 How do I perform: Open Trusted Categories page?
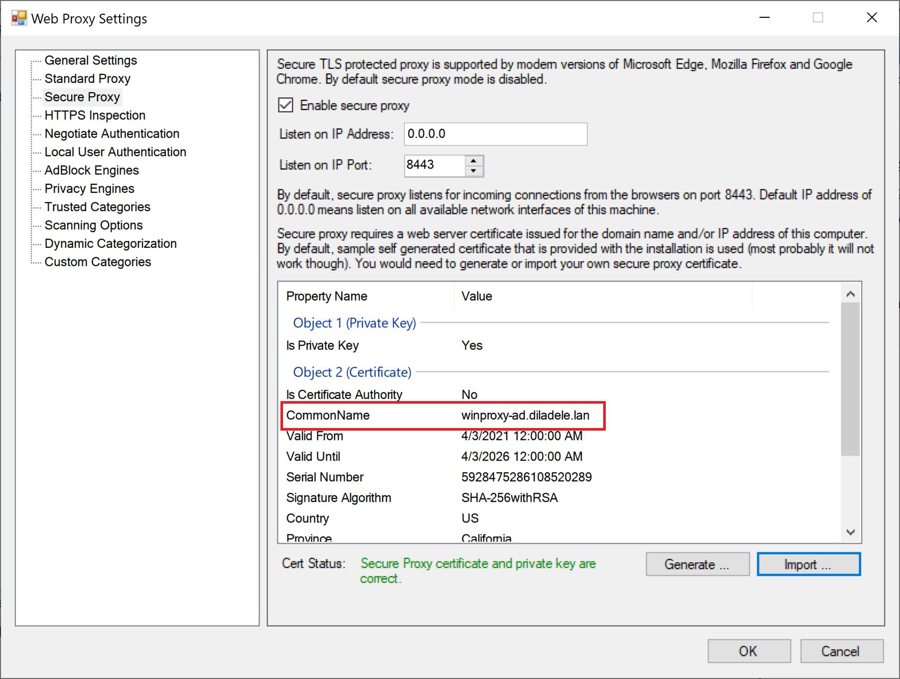pos(97,207)
